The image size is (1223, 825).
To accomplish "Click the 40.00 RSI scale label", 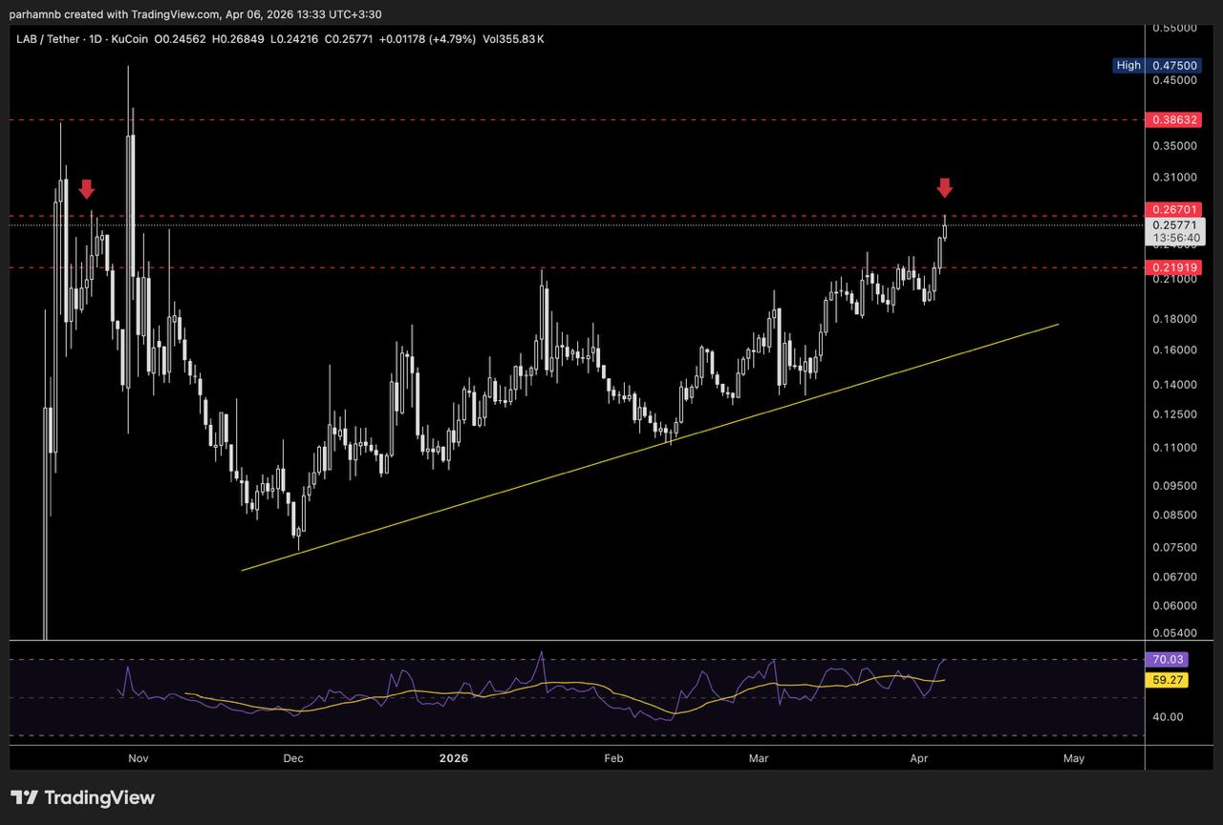I will (x=1169, y=717).
